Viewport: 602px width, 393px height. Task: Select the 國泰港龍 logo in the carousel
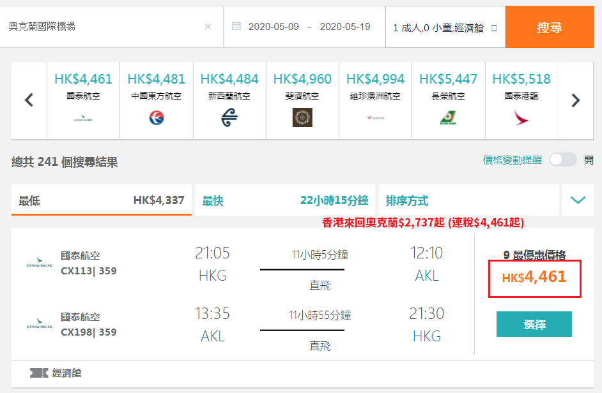(521, 117)
